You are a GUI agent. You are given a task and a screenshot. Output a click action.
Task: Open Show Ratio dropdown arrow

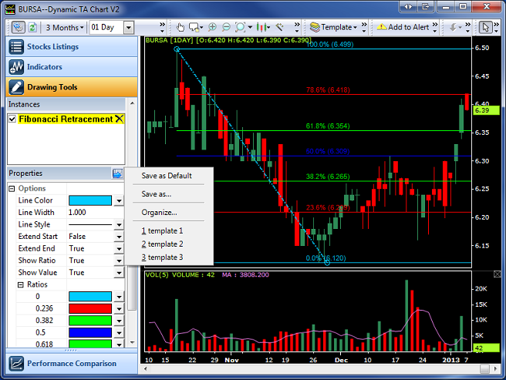119,261
